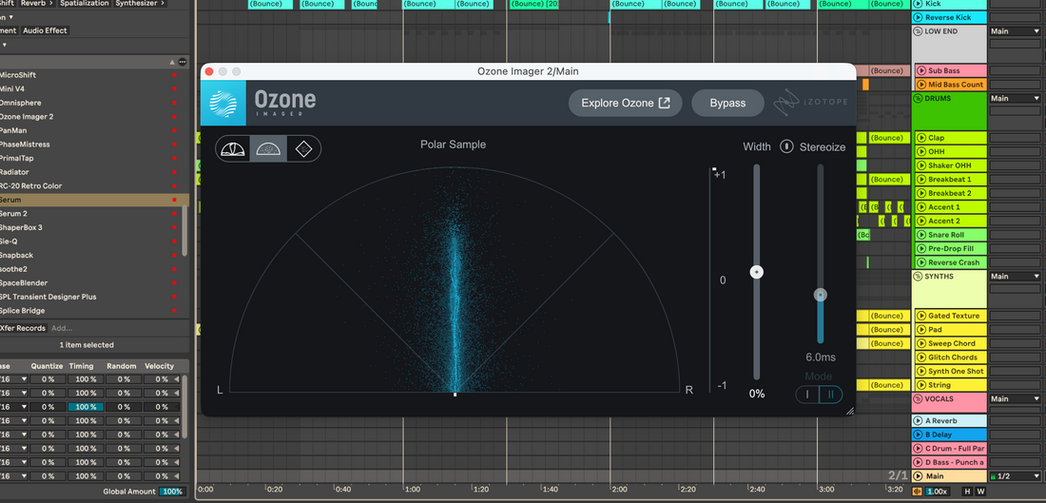Image resolution: width=1046 pixels, height=503 pixels.
Task: Click the String track launch button
Action: [921, 385]
